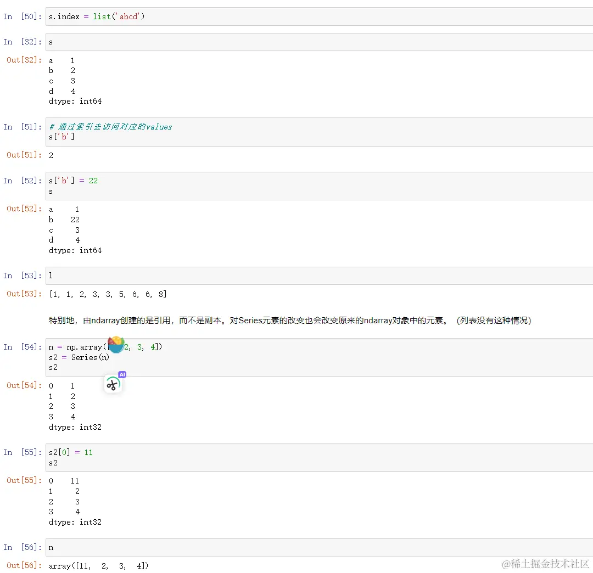593x573 pixels.
Task: Click the In [54] prompt label
Action: tap(23, 347)
